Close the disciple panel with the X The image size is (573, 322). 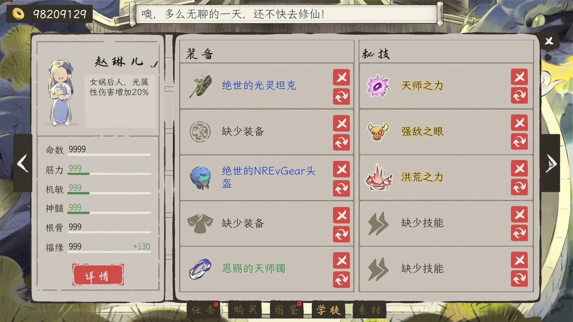[x=549, y=41]
